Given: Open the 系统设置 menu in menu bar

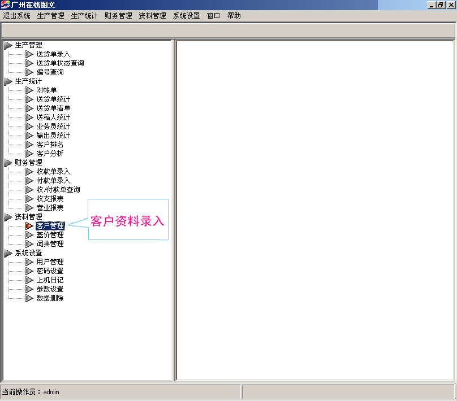Looking at the screenshot, I should click(186, 16).
